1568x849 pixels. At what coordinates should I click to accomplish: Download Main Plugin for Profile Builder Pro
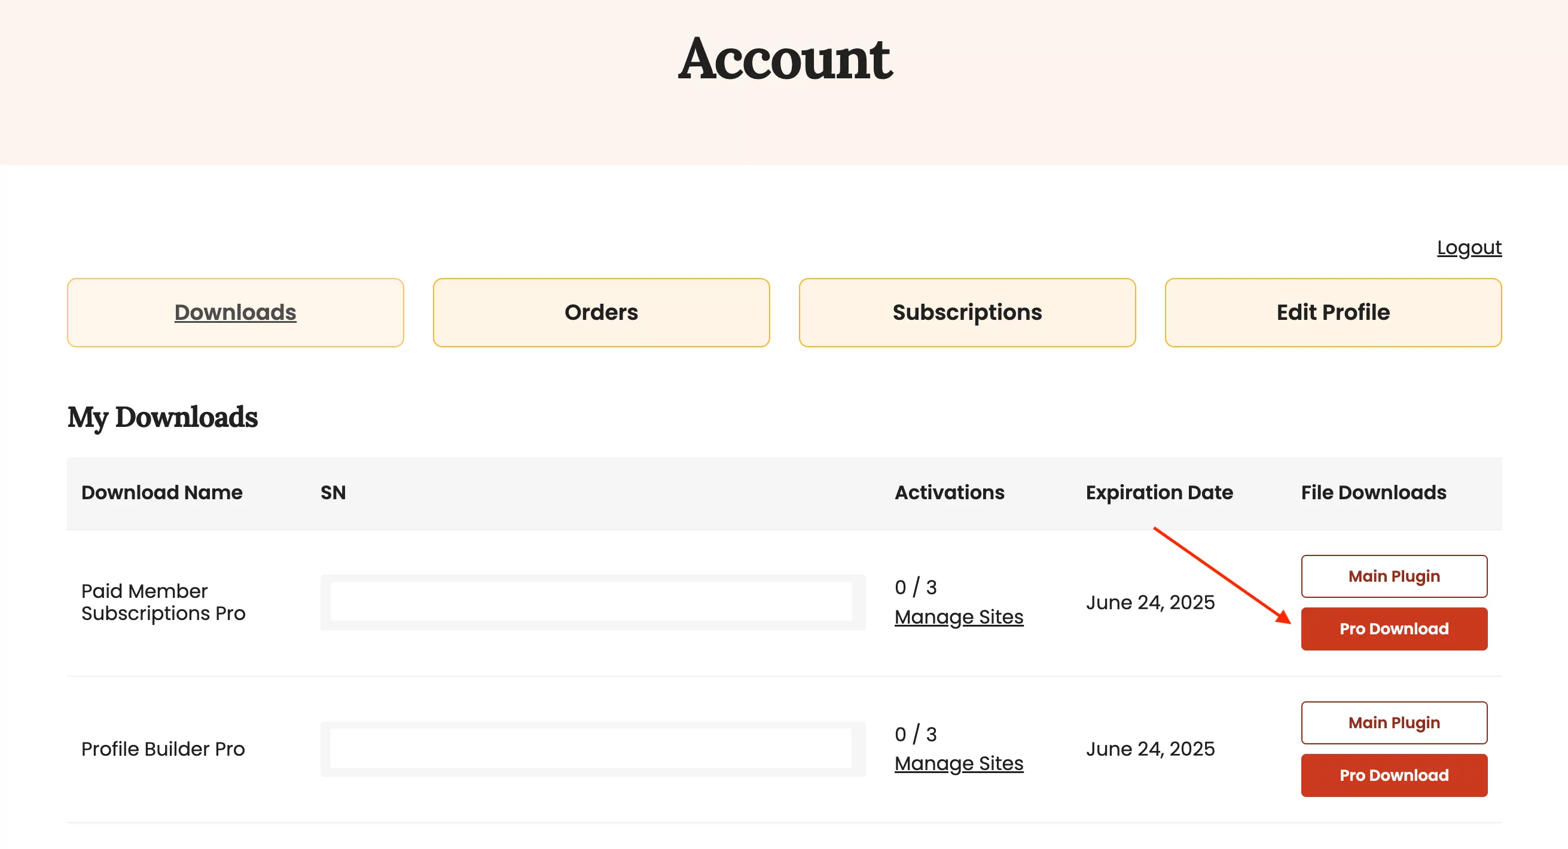click(x=1393, y=722)
